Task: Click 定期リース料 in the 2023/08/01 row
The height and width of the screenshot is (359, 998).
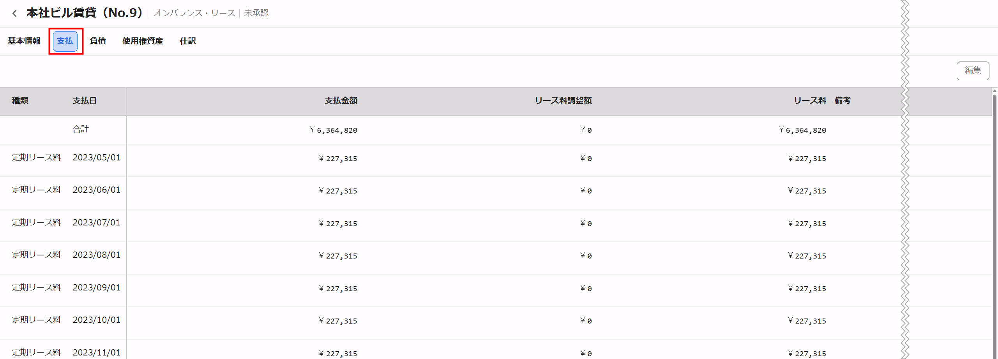Action: click(x=37, y=255)
